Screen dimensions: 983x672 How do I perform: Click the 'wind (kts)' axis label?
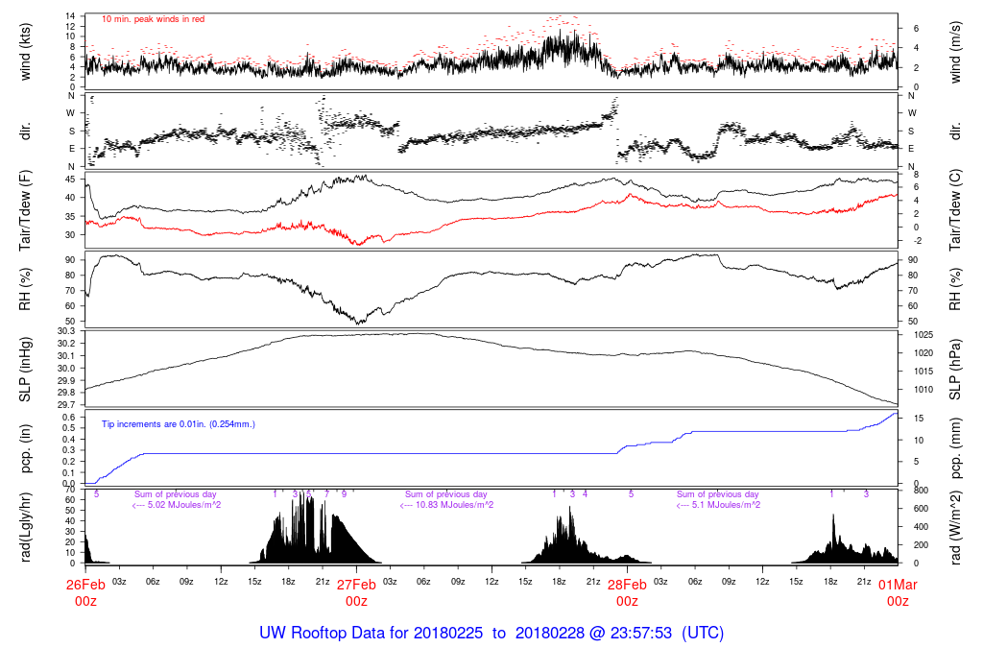[25, 52]
